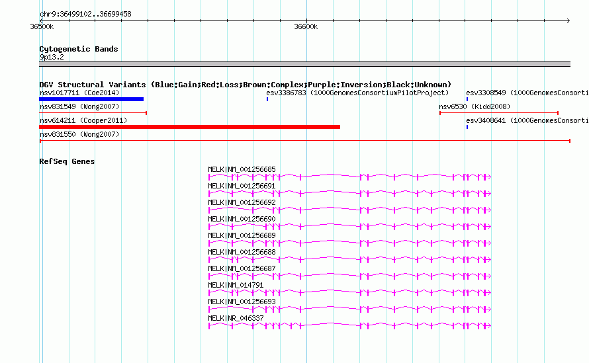Open transcript MELK|NR_046337
The image size is (589, 363).
236,318
